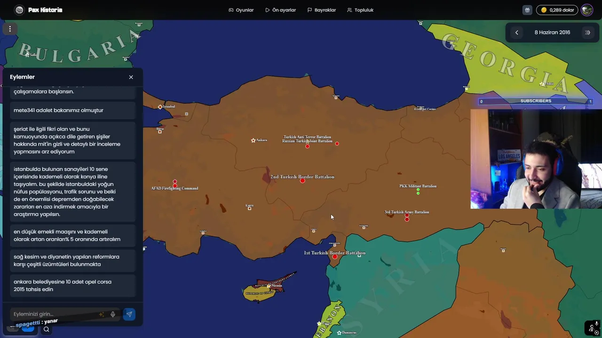Click the microphone voice input icon

click(x=113, y=314)
